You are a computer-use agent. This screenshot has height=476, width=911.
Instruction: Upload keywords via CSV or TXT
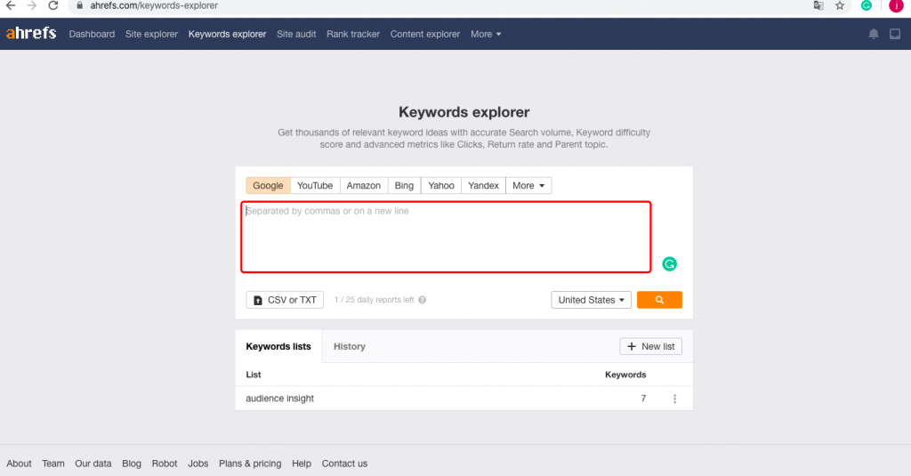pos(285,300)
